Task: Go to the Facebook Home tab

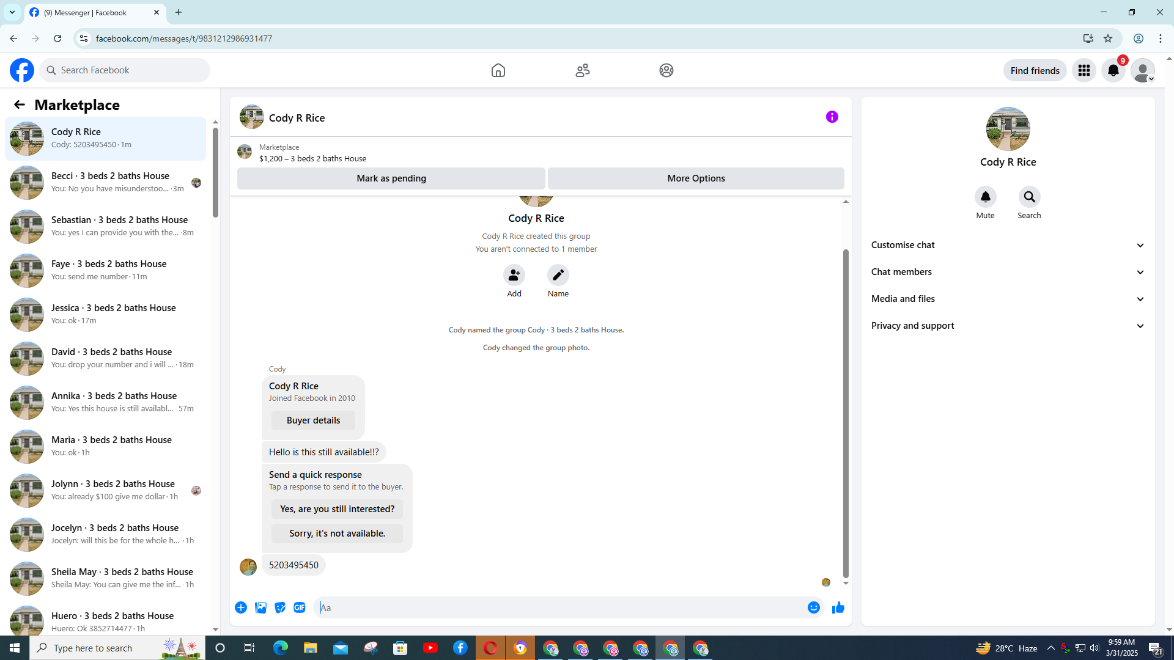Action: [x=498, y=70]
